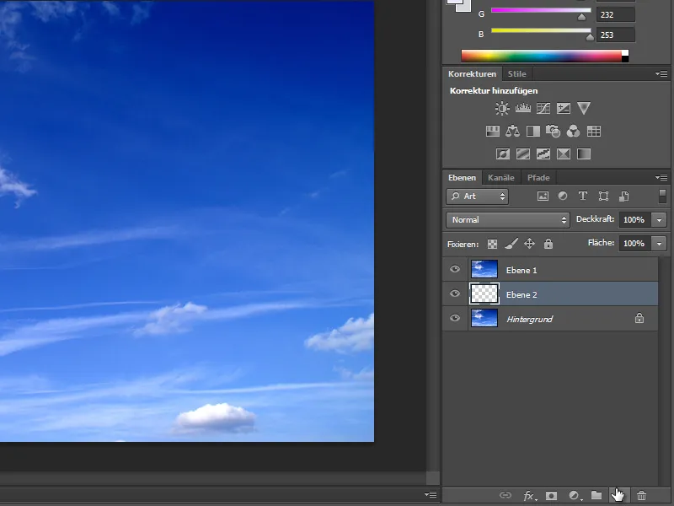Open the document status bar menu

[431, 494]
